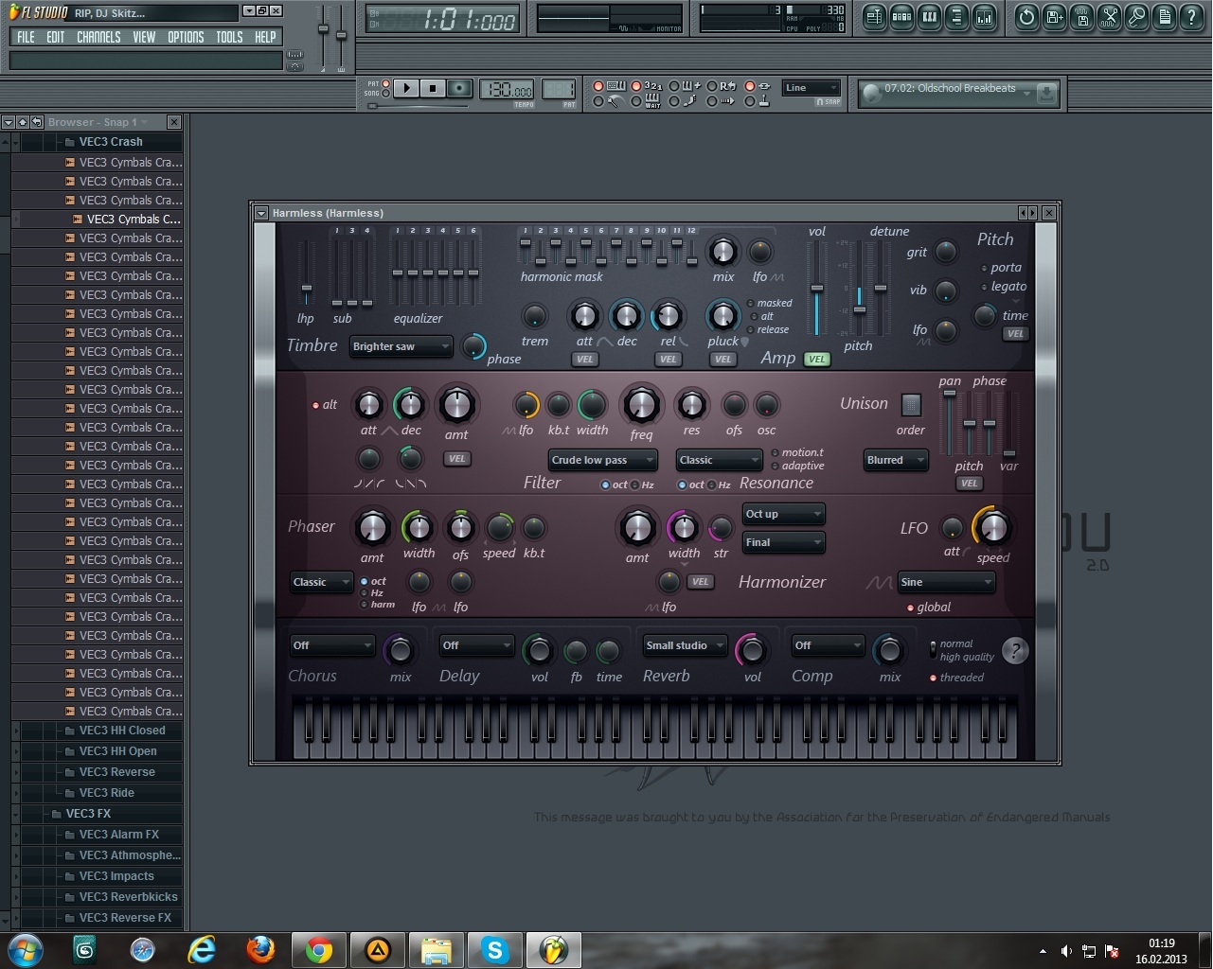Open the Classic resonance type dropdown

pyautogui.click(x=720, y=460)
